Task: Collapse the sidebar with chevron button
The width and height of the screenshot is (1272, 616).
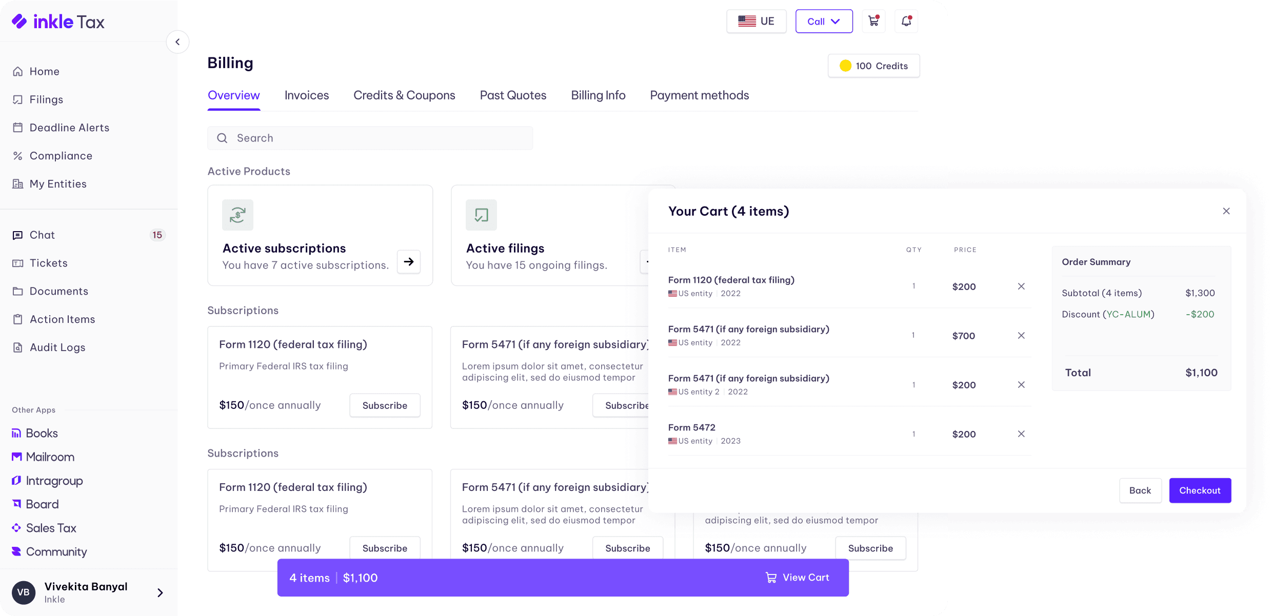Action: (x=177, y=42)
